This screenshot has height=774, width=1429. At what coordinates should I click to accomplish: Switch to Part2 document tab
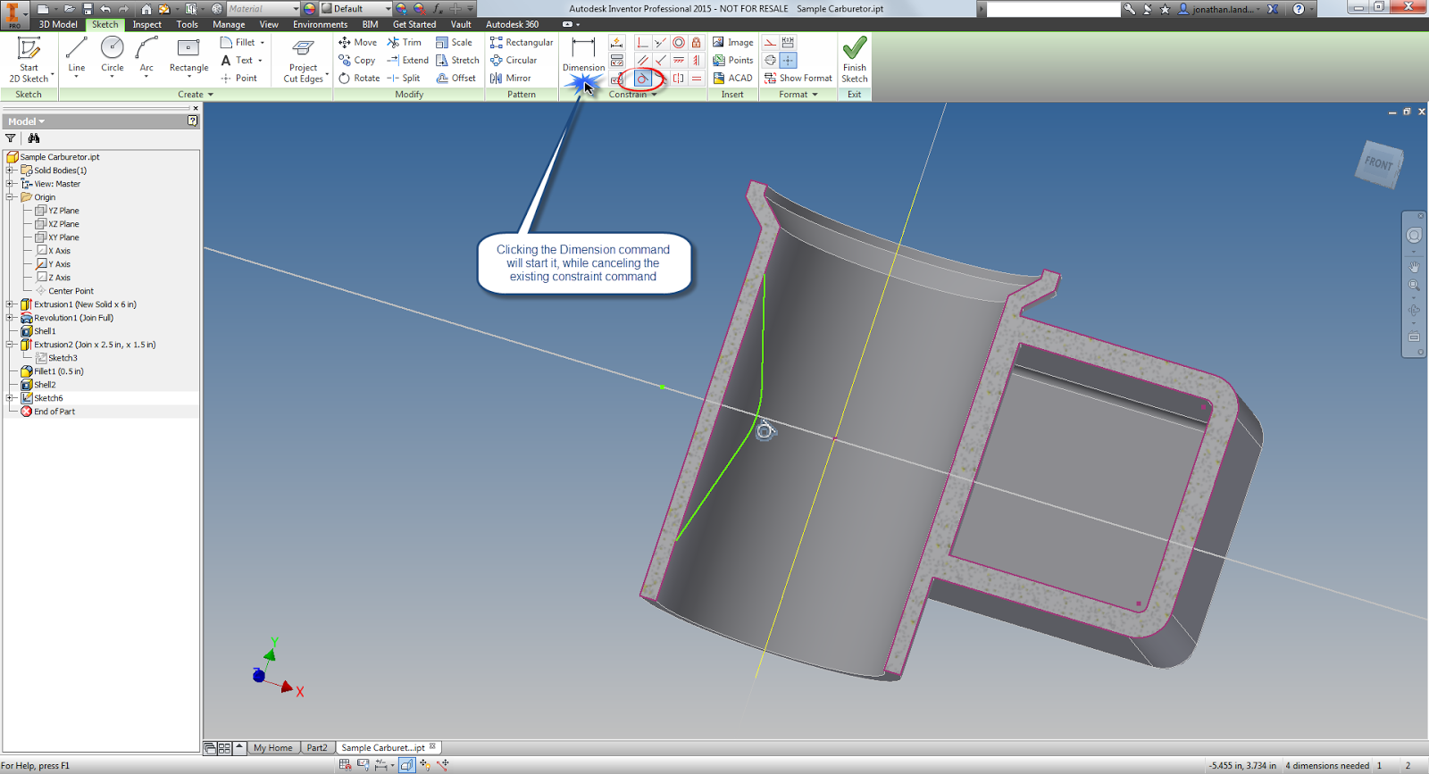click(x=317, y=748)
